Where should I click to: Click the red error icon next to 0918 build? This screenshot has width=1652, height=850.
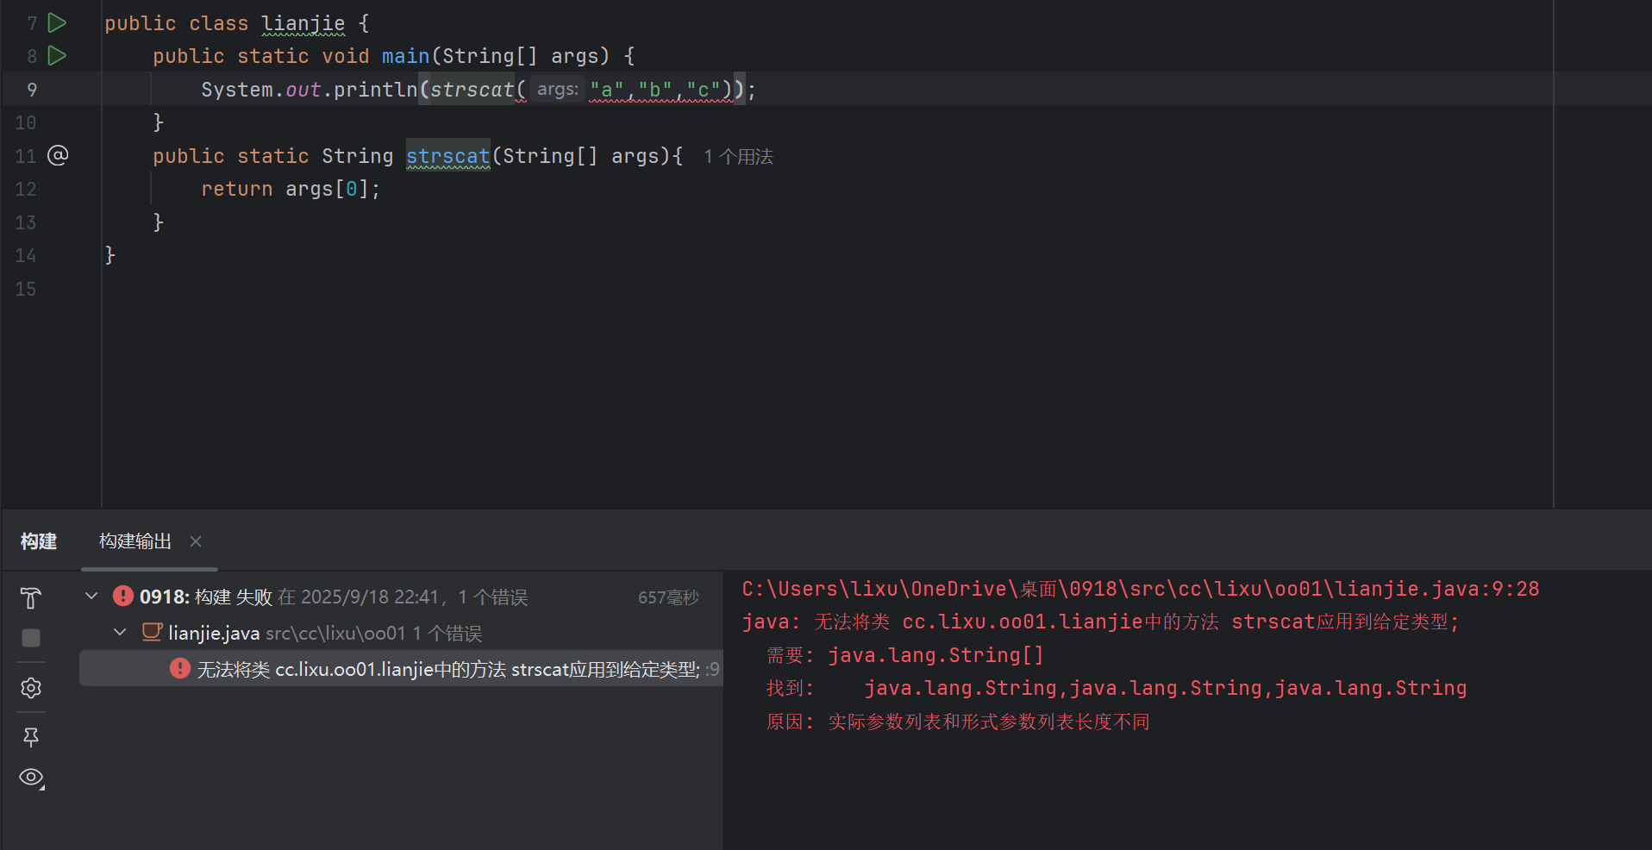coord(123,597)
